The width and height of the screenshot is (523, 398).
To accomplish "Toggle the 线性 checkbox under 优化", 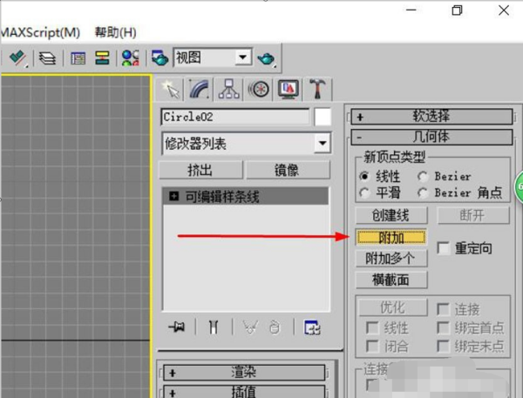I will pos(372,327).
